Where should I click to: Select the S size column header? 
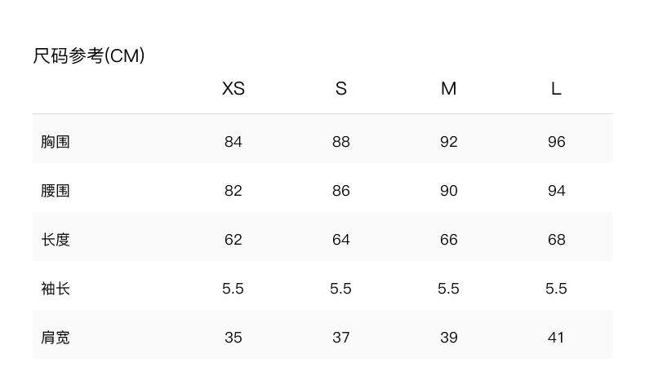tap(341, 88)
